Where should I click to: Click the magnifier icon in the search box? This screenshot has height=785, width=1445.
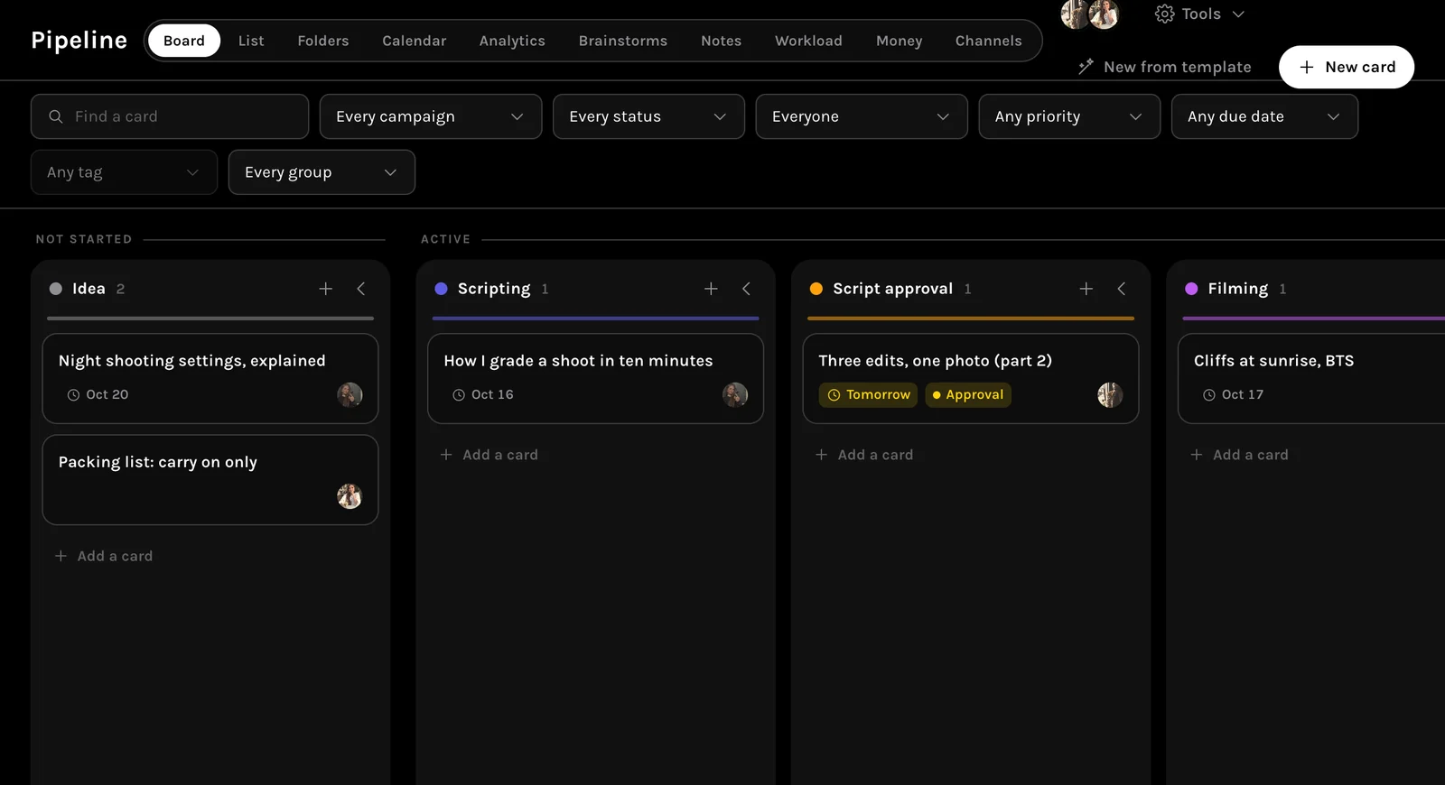pyautogui.click(x=56, y=116)
